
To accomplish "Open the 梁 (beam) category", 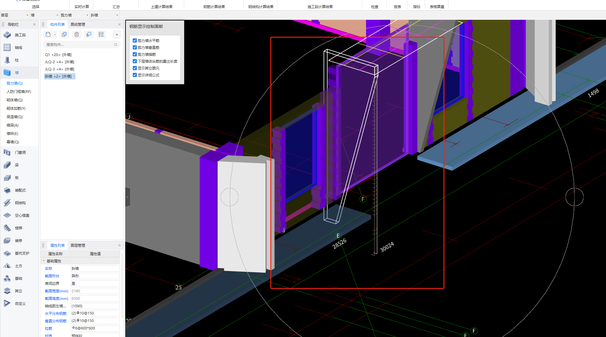I will [x=17, y=165].
